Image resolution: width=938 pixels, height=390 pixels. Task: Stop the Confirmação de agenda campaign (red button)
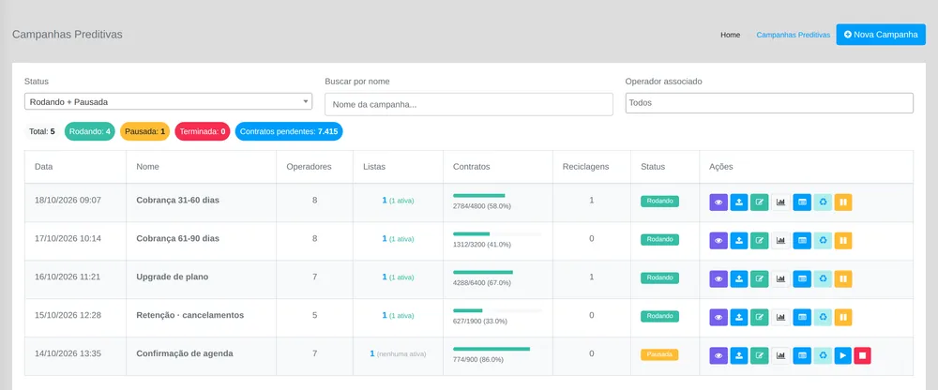pyautogui.click(x=863, y=356)
